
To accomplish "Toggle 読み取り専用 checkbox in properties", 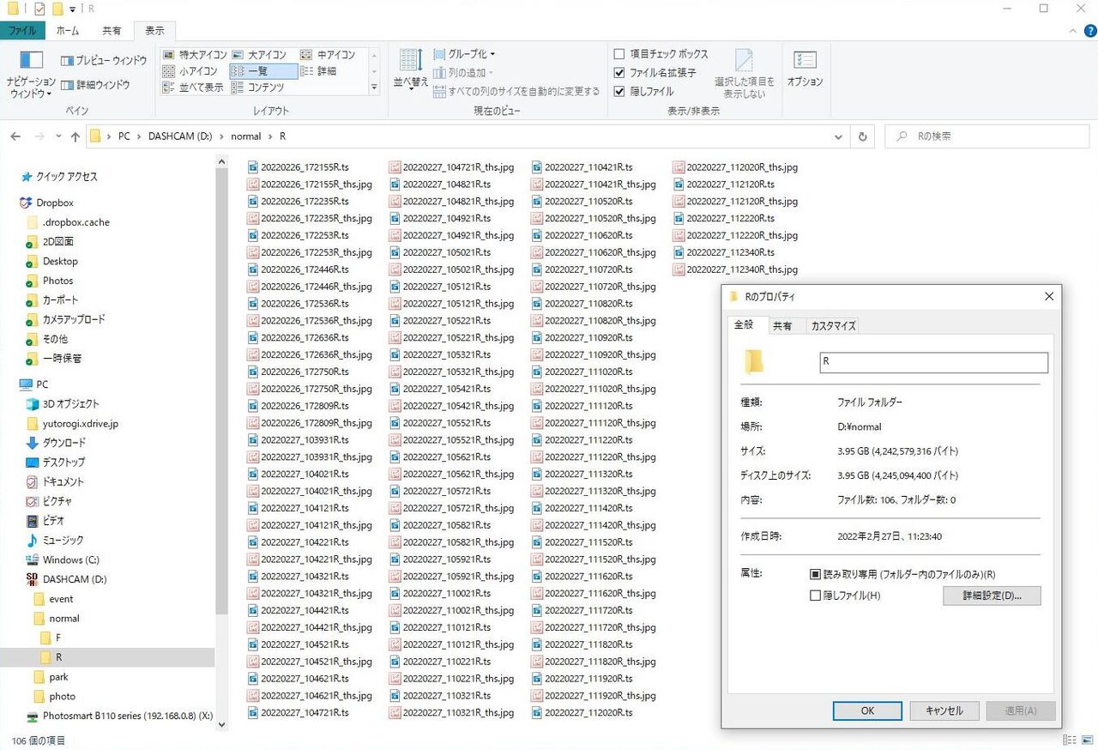I will 816,574.
